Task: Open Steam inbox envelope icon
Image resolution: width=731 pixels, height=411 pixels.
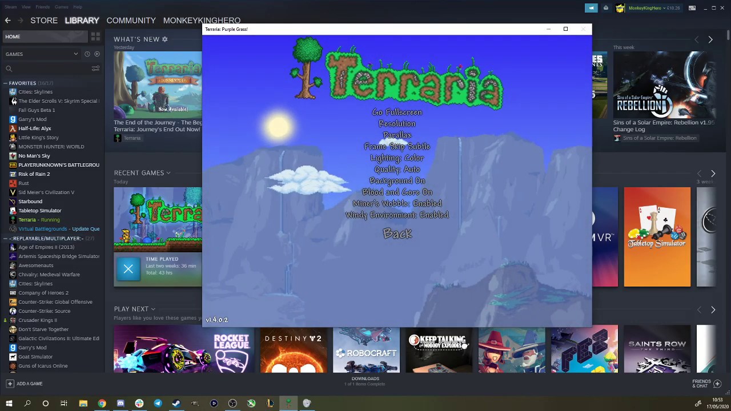Action: 606,8
